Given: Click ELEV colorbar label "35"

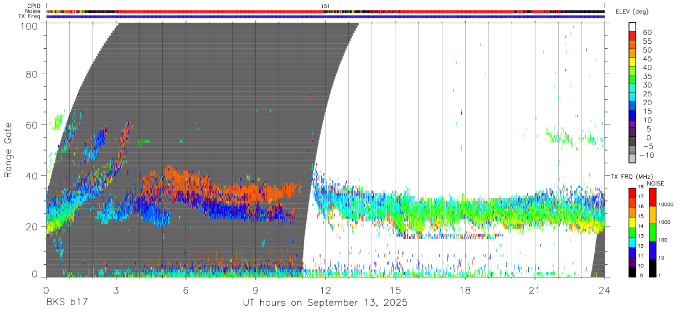Looking at the screenshot, I should click(x=646, y=76).
